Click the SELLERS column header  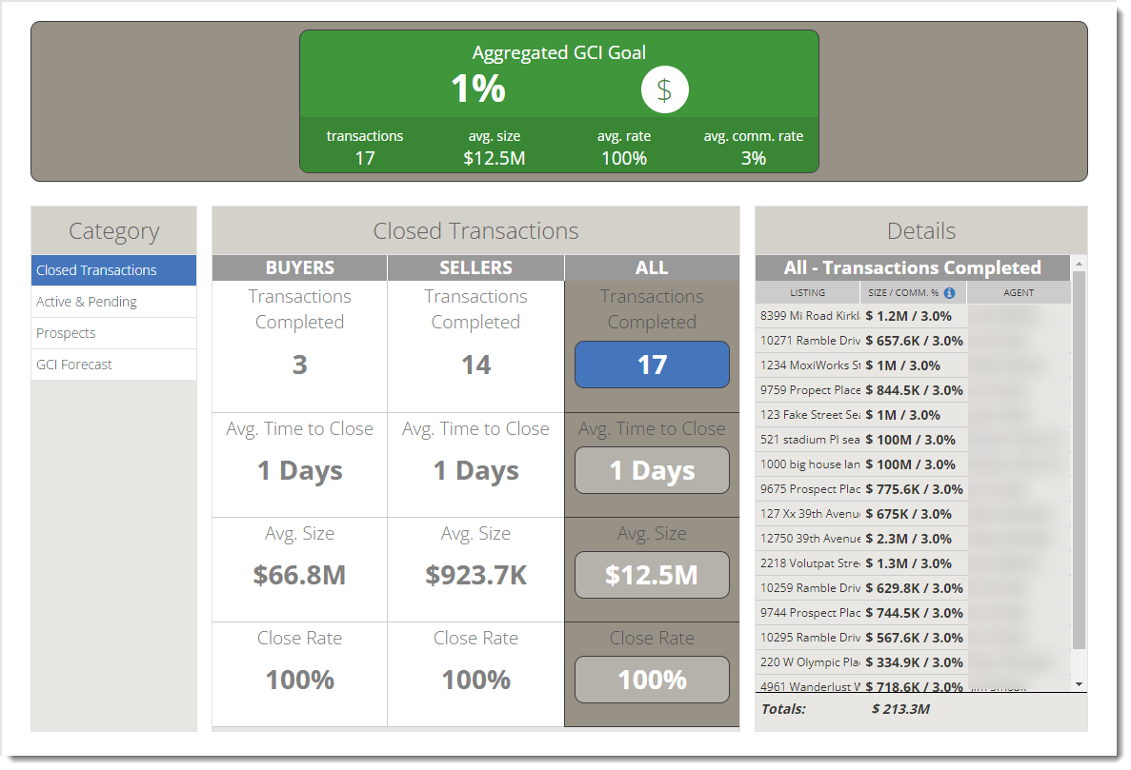click(x=475, y=268)
